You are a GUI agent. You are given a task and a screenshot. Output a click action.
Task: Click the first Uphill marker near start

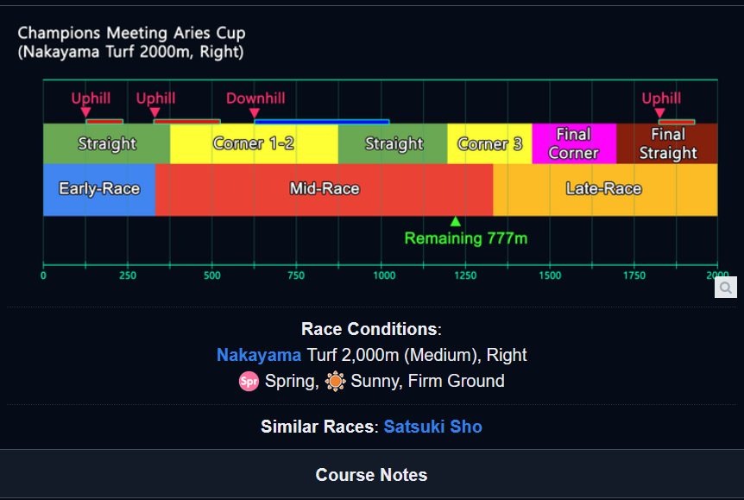pyautogui.click(x=85, y=112)
